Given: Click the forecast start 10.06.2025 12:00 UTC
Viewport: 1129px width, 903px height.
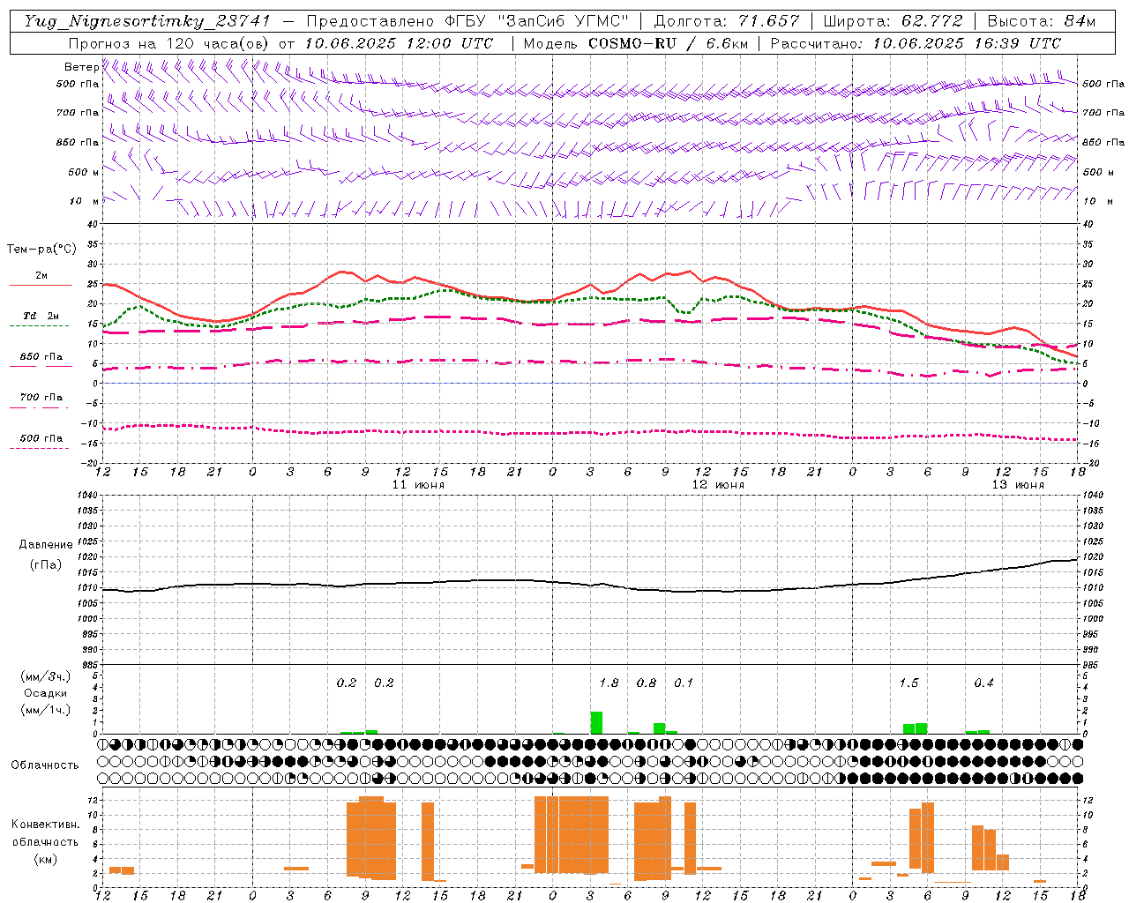Looking at the screenshot, I should pyautogui.click(x=399, y=43).
